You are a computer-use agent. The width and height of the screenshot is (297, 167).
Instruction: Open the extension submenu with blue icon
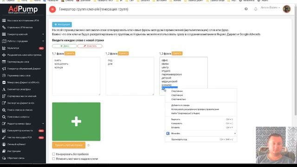201,133
